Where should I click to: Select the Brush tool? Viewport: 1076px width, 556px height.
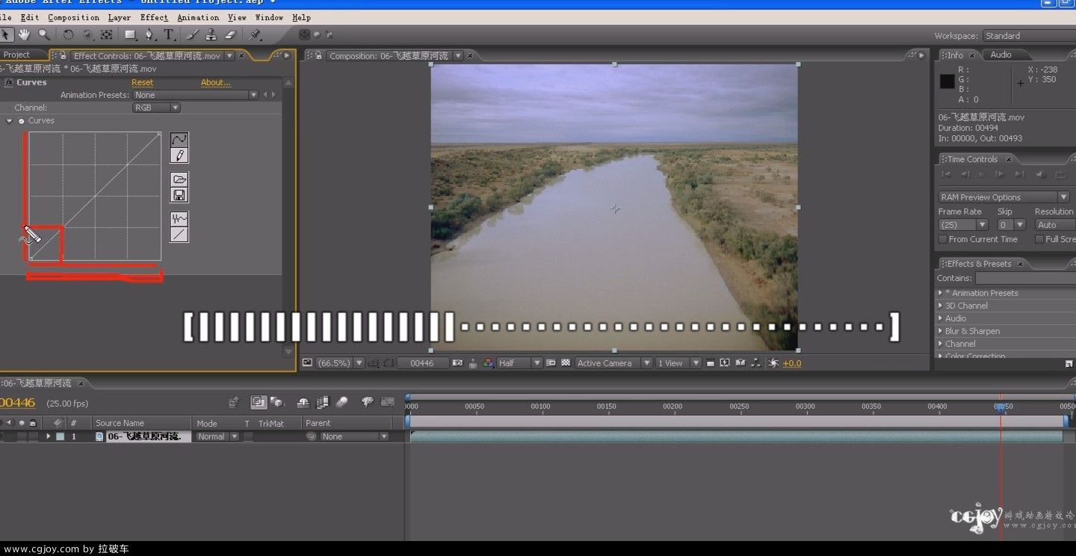pyautogui.click(x=192, y=34)
